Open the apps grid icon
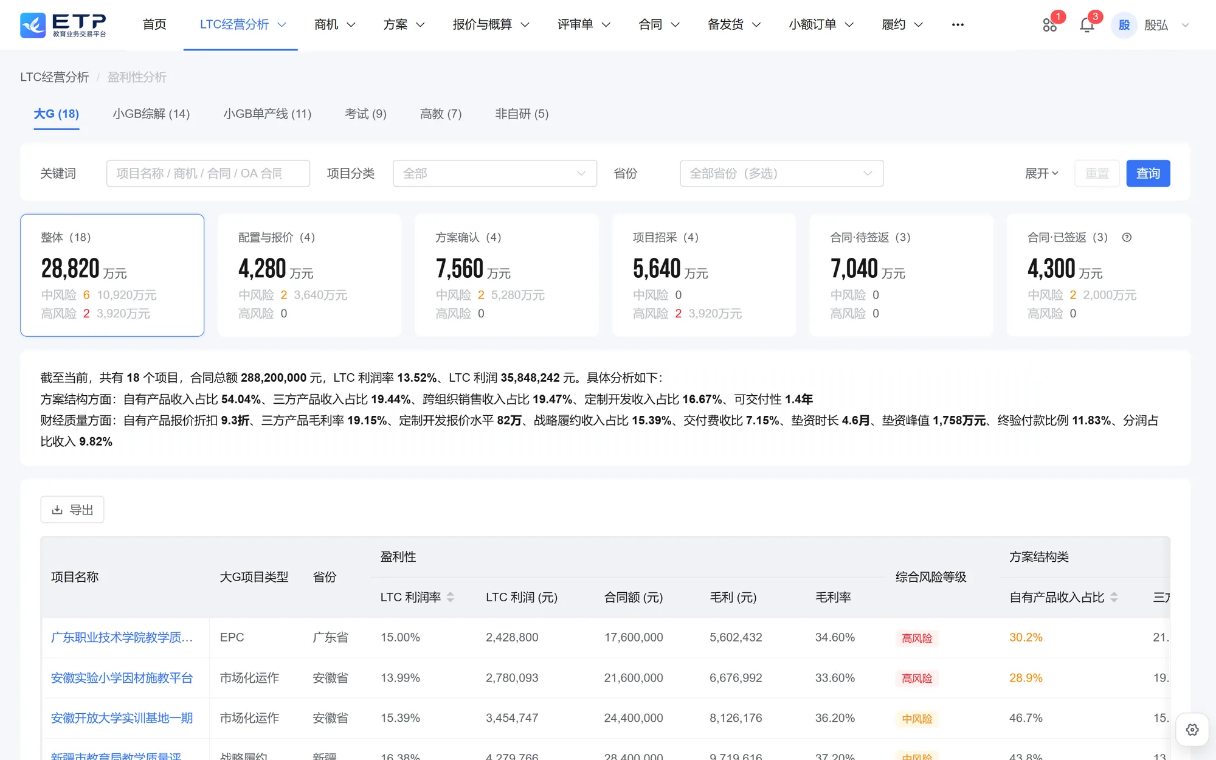Screen dimensions: 1216x760 coord(1049,25)
